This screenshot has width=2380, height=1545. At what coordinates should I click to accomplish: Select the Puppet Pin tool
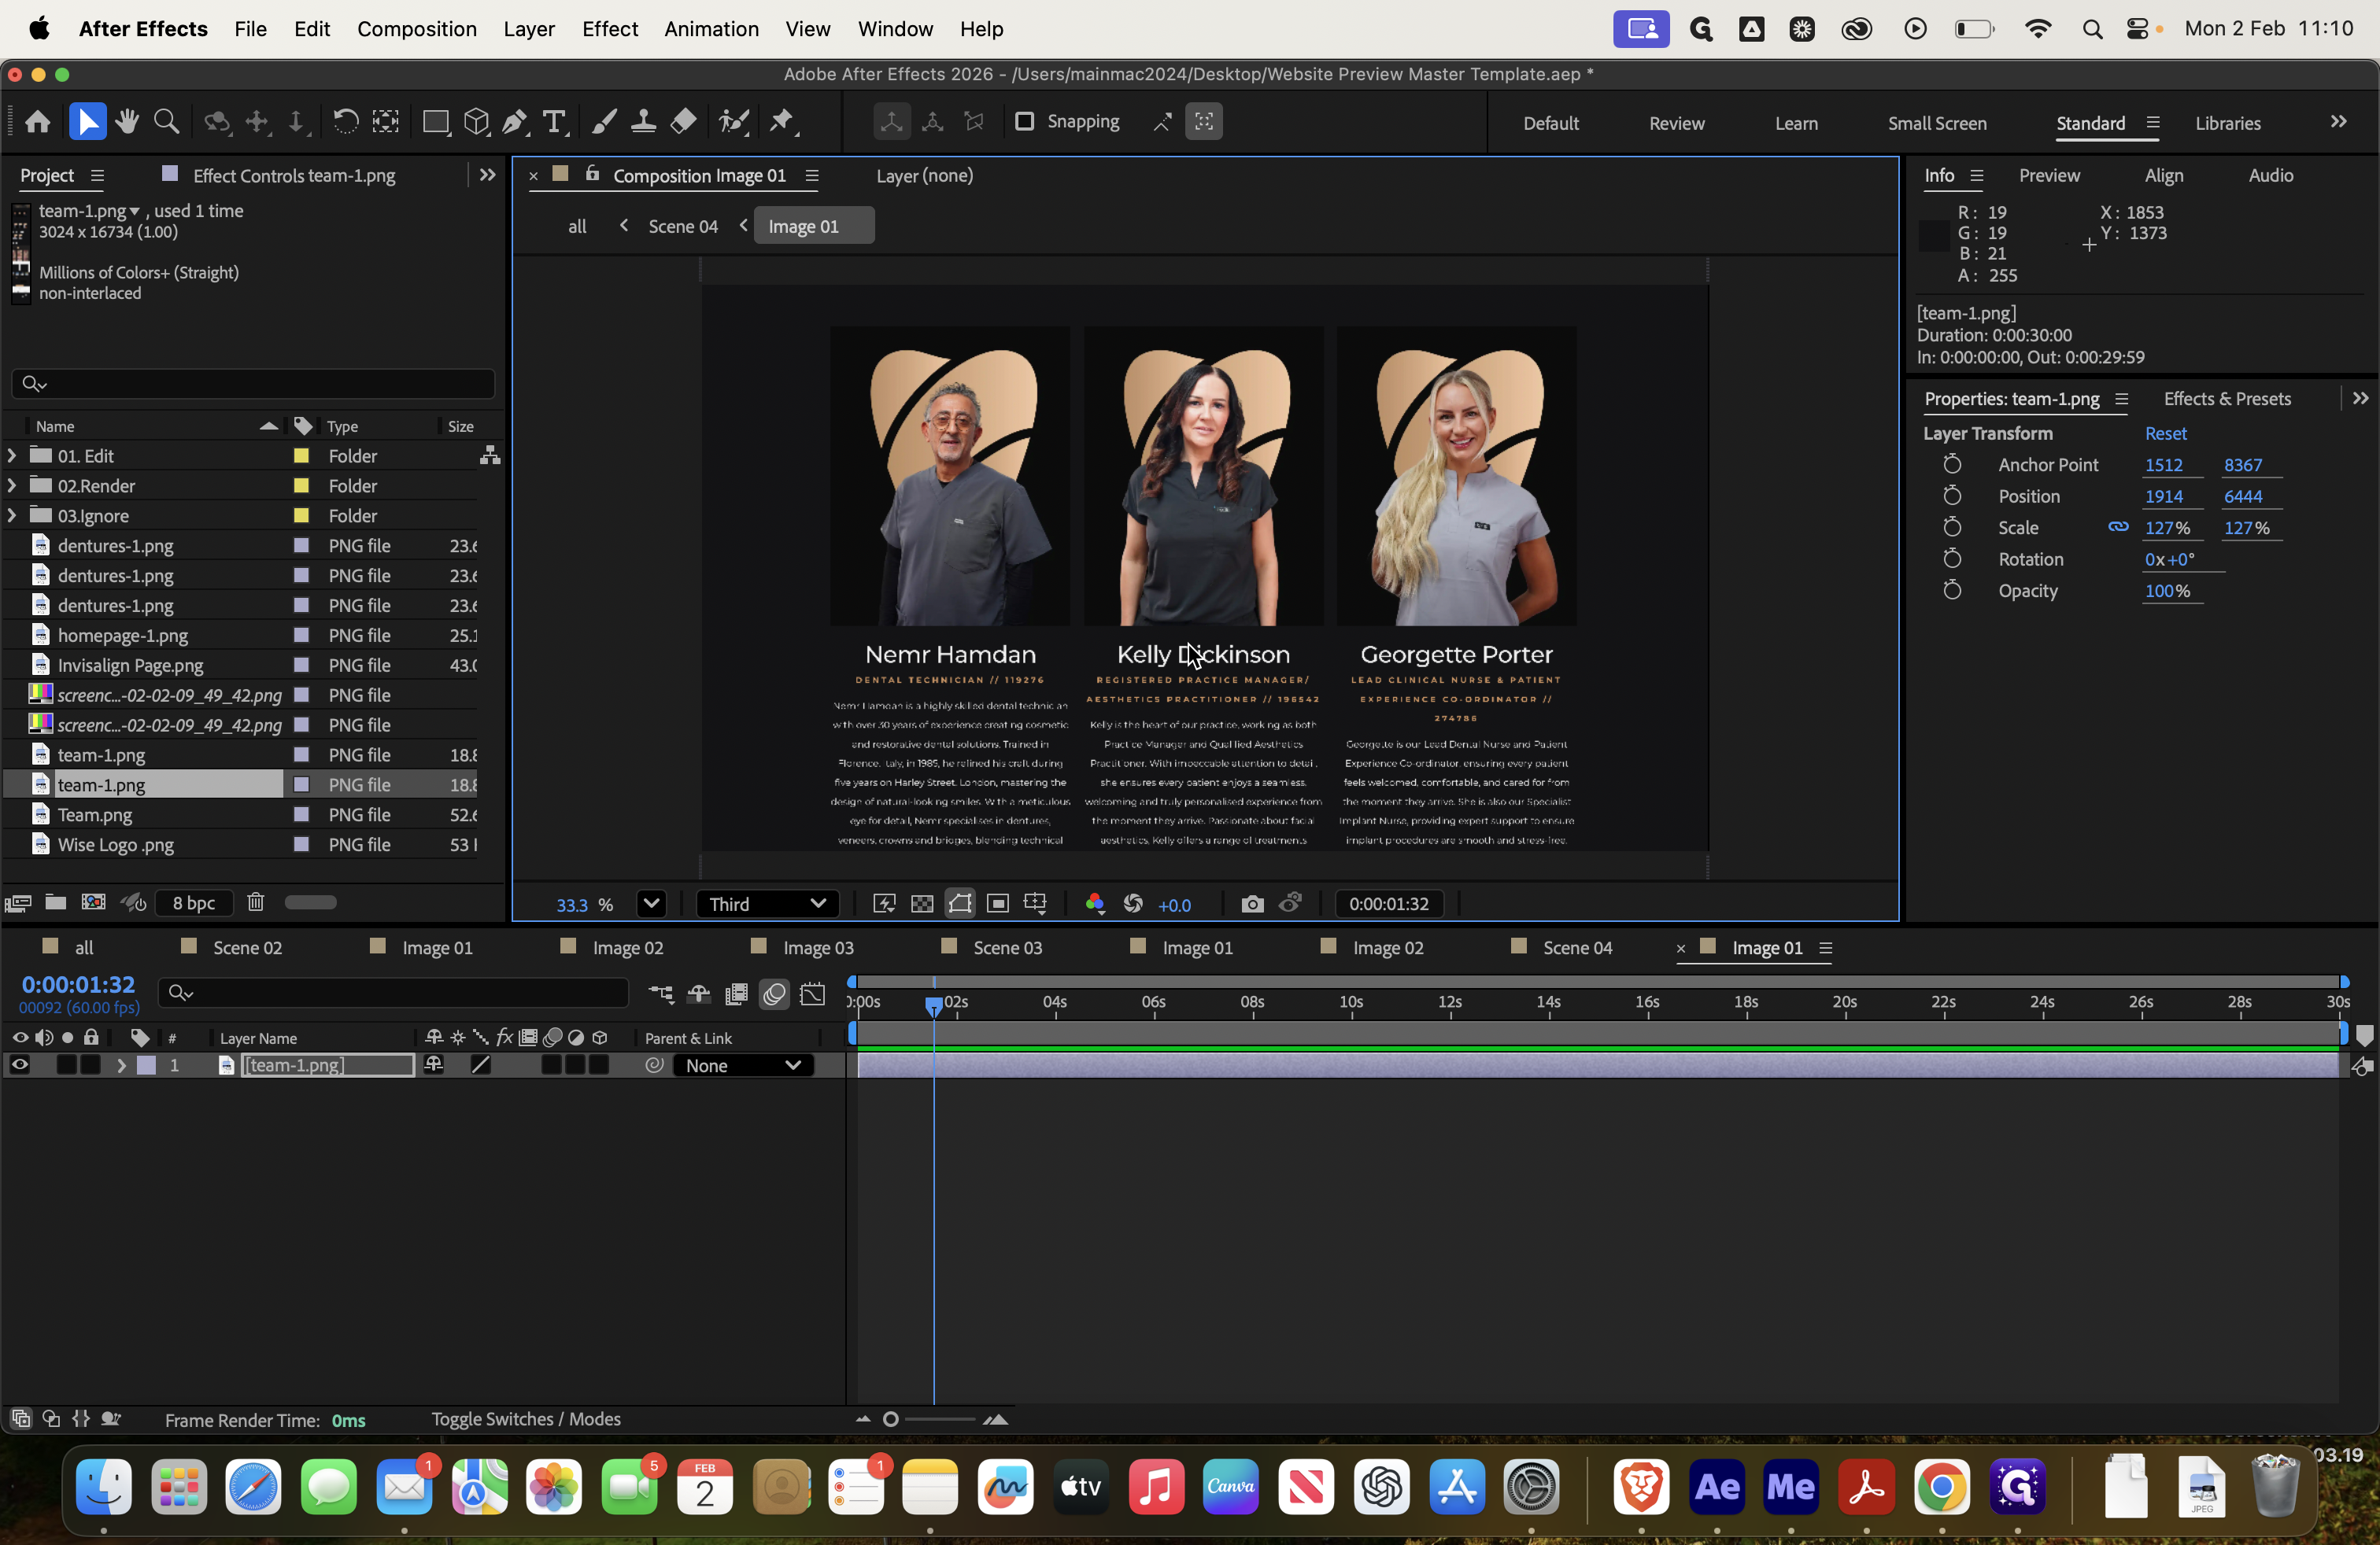pos(782,122)
